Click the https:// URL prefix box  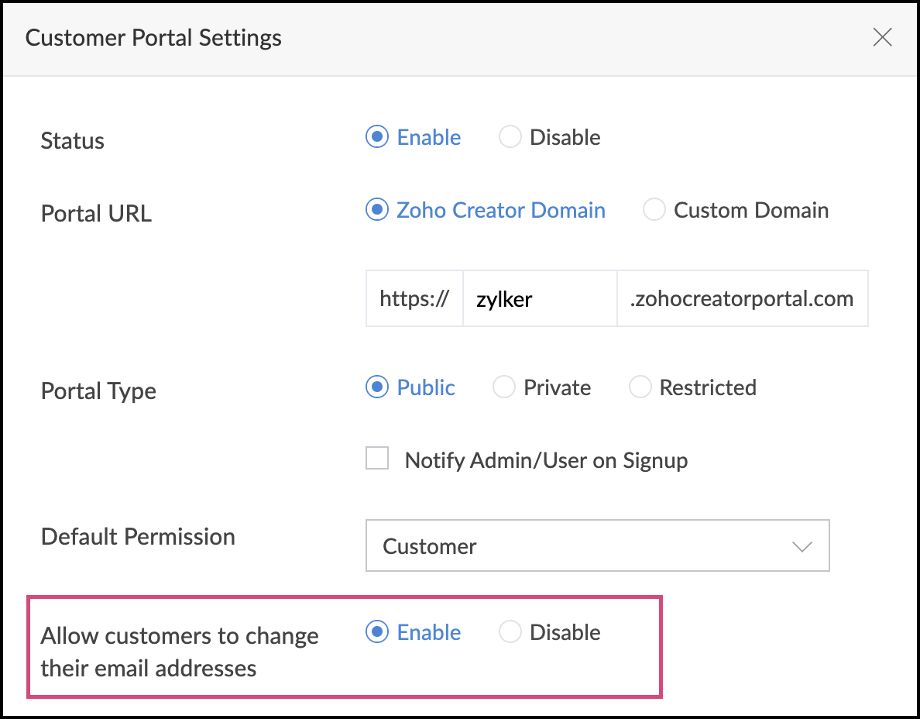[414, 299]
